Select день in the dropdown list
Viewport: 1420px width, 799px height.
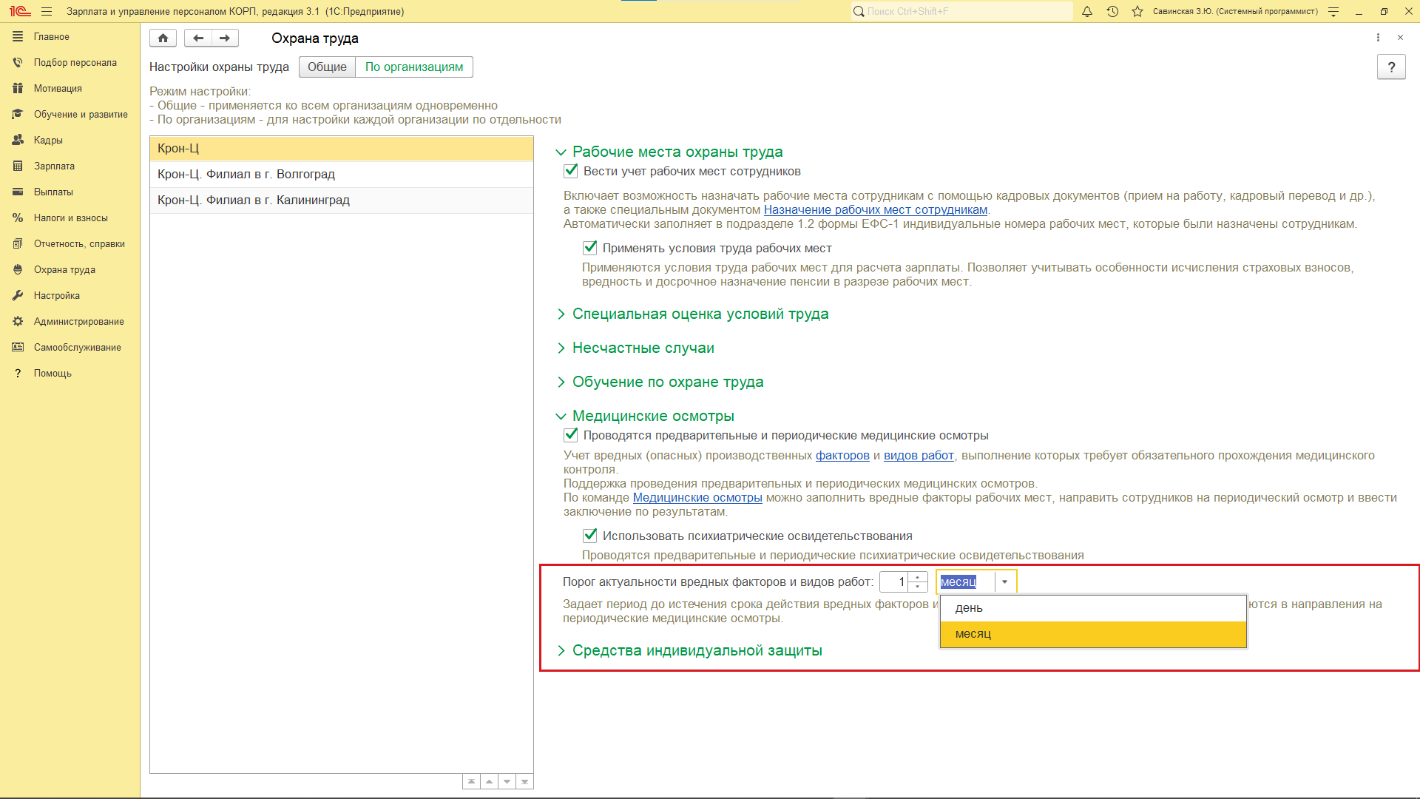coord(969,608)
